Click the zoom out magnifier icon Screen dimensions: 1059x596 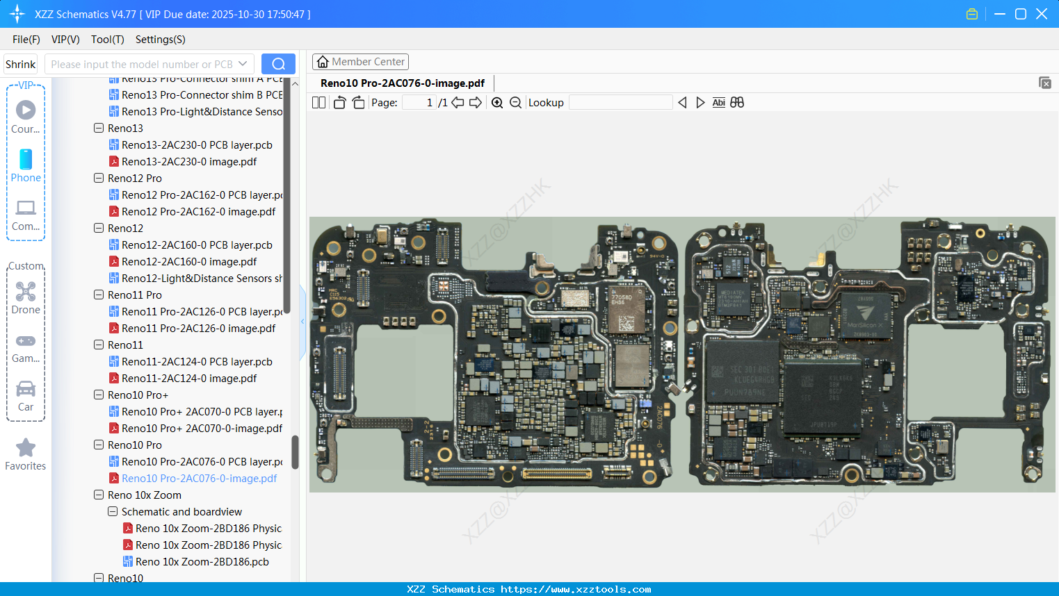click(515, 103)
